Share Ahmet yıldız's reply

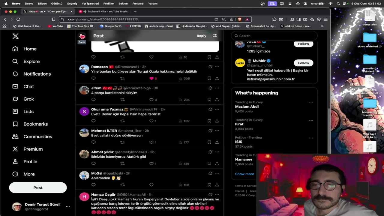[217, 163]
